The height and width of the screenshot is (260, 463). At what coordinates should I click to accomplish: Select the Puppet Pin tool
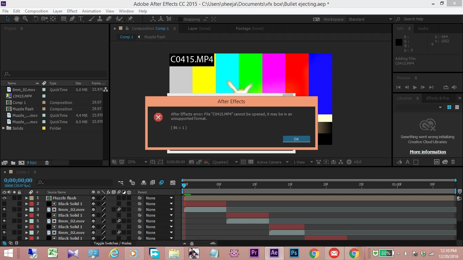coord(130,19)
